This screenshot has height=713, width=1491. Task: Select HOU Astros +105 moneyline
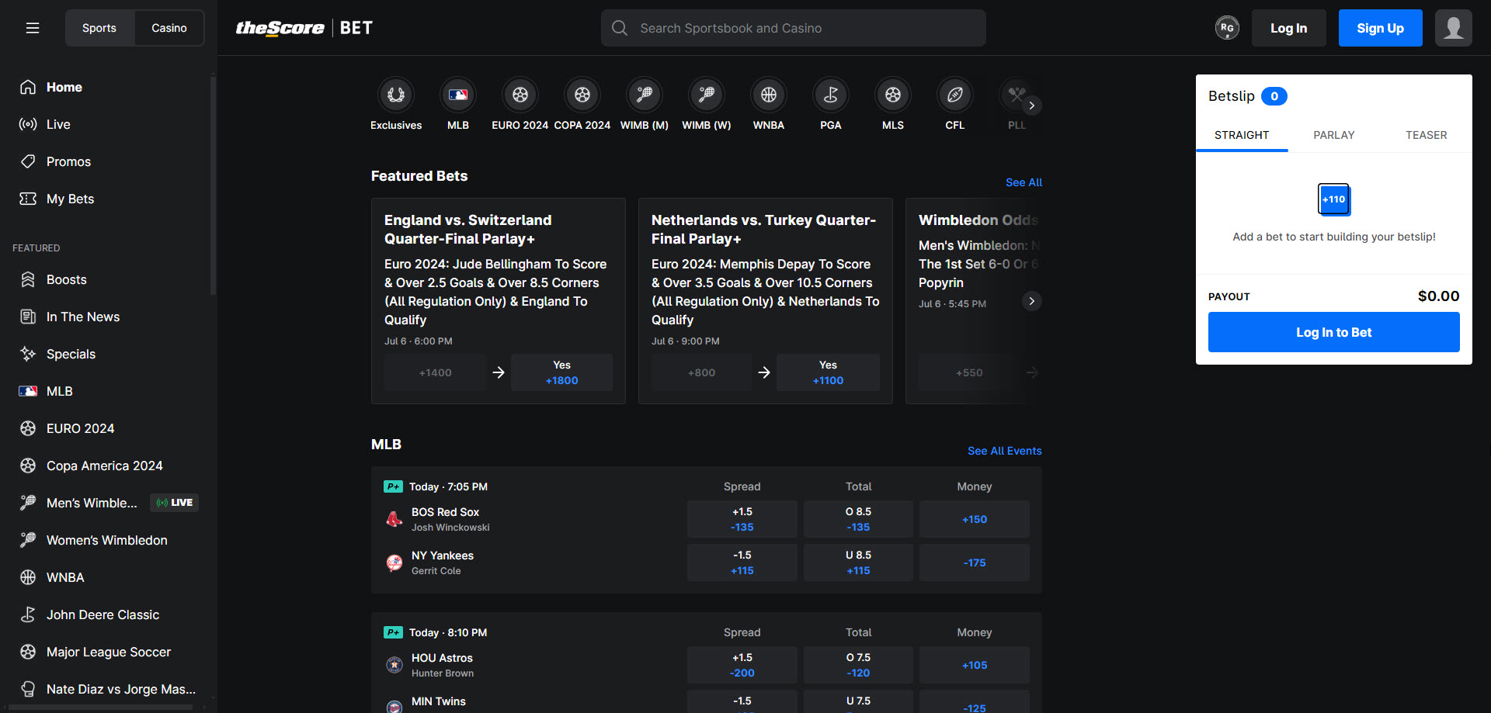tap(974, 665)
